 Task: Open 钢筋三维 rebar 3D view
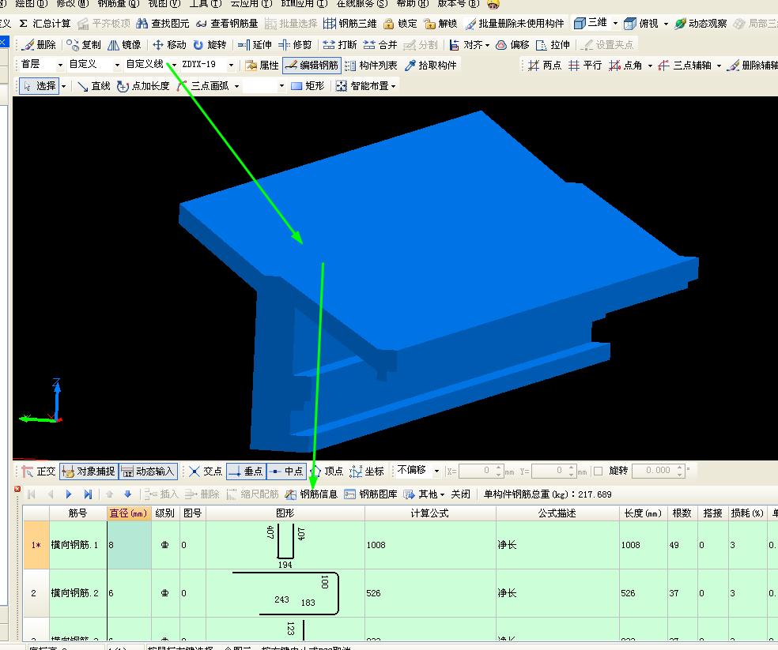[x=349, y=24]
